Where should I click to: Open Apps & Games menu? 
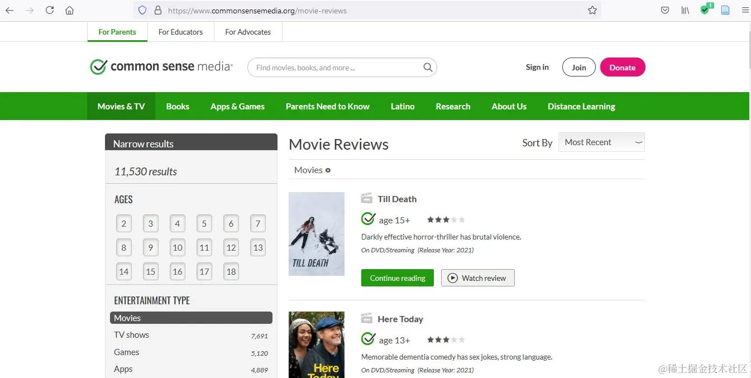(237, 106)
